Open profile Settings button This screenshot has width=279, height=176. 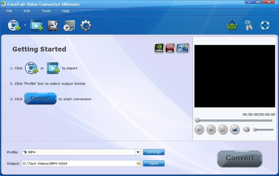(x=154, y=152)
